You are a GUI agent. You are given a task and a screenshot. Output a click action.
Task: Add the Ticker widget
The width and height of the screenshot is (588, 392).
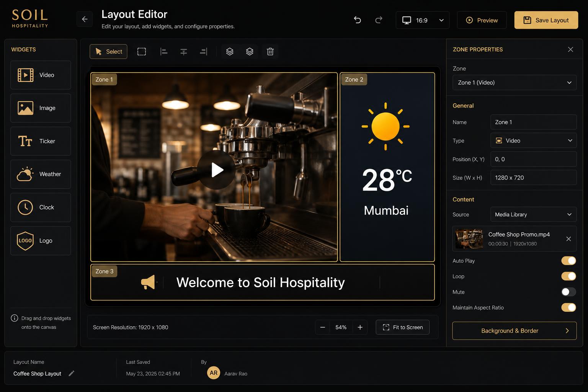(41, 141)
